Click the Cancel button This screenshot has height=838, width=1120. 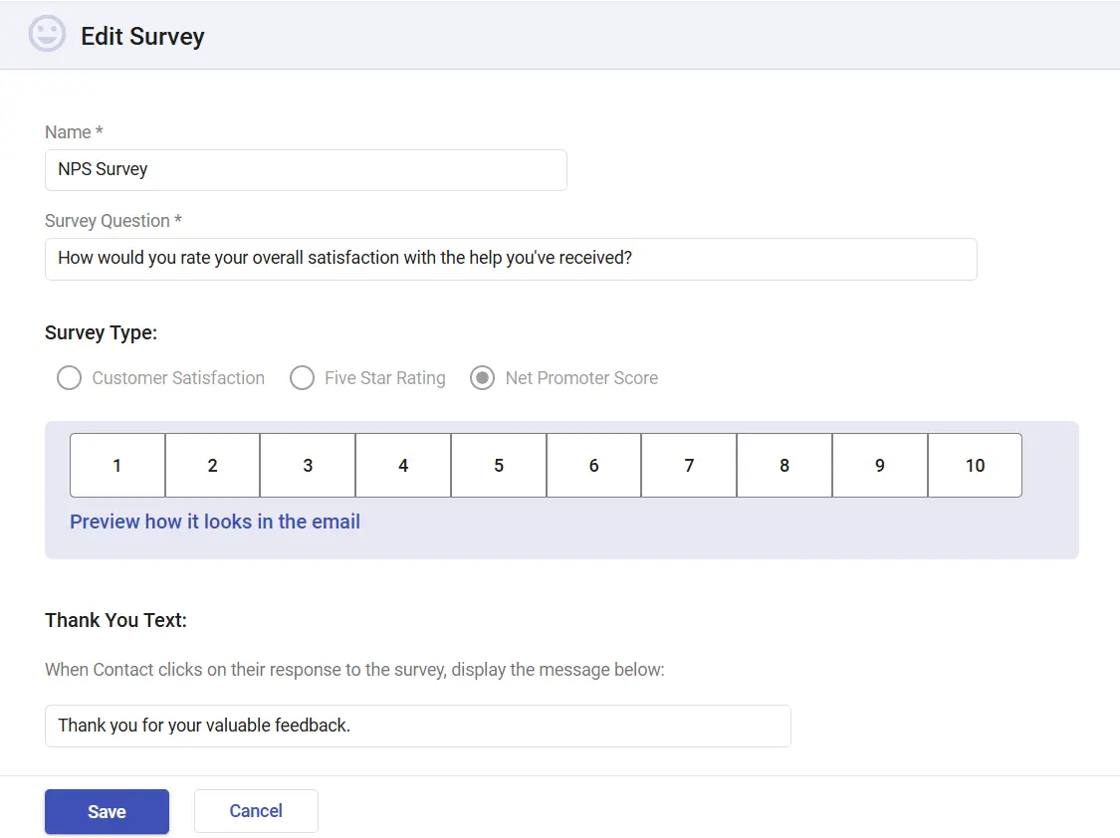click(x=256, y=811)
